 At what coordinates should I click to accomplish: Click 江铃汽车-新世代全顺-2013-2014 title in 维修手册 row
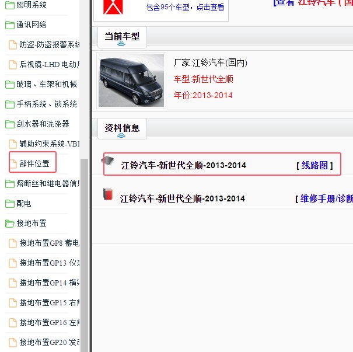click(x=183, y=199)
